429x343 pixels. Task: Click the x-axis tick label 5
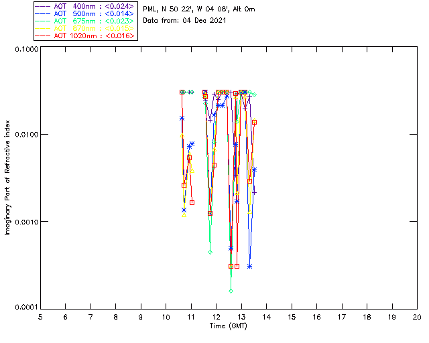click(x=40, y=317)
